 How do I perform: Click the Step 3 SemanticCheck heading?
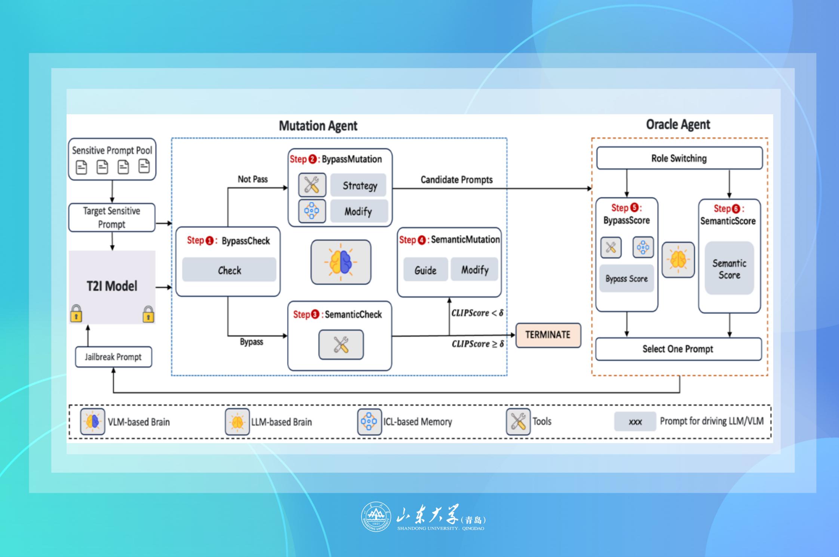click(x=338, y=314)
